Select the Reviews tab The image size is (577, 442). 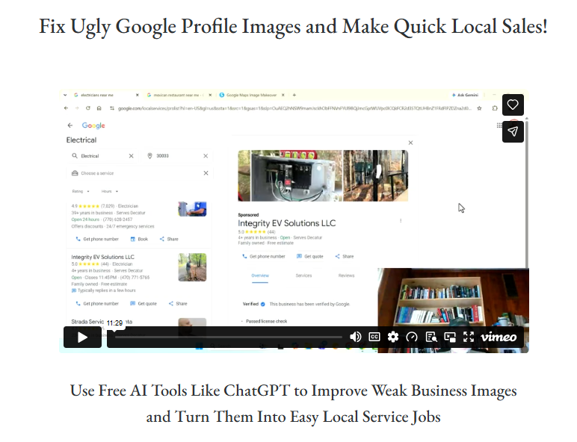click(346, 276)
